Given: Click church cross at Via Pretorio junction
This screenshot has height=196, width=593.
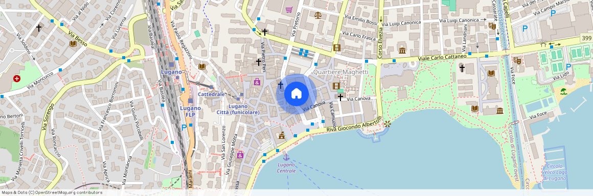Looking at the screenshot, I should click(265, 32).
